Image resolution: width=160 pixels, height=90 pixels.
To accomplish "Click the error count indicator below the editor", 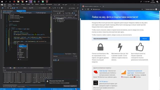I will [x=10, y=68].
